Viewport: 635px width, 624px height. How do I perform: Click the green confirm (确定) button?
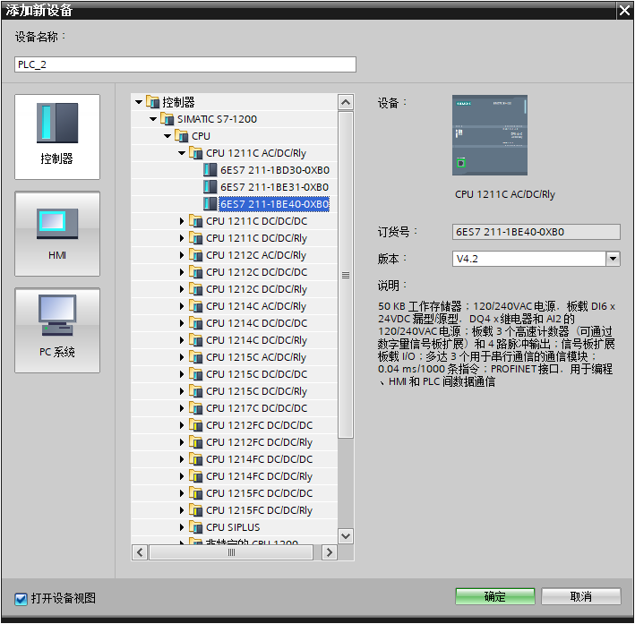click(x=494, y=597)
